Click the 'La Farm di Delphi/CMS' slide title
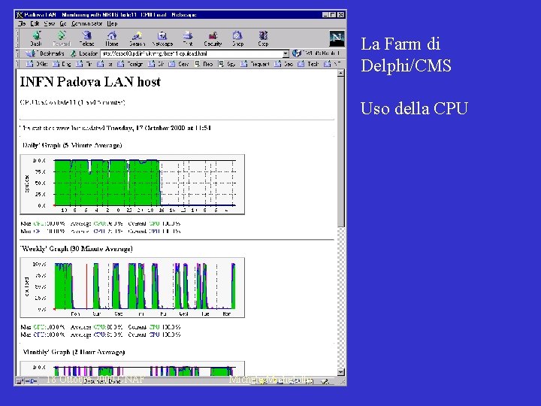This screenshot has width=541, height=406. (x=406, y=55)
